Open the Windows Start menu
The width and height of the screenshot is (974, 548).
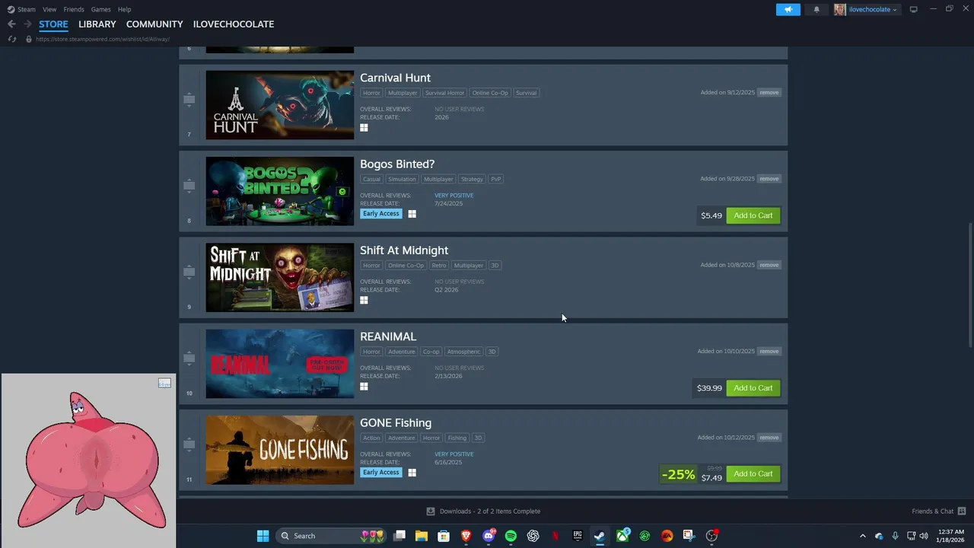(x=263, y=536)
